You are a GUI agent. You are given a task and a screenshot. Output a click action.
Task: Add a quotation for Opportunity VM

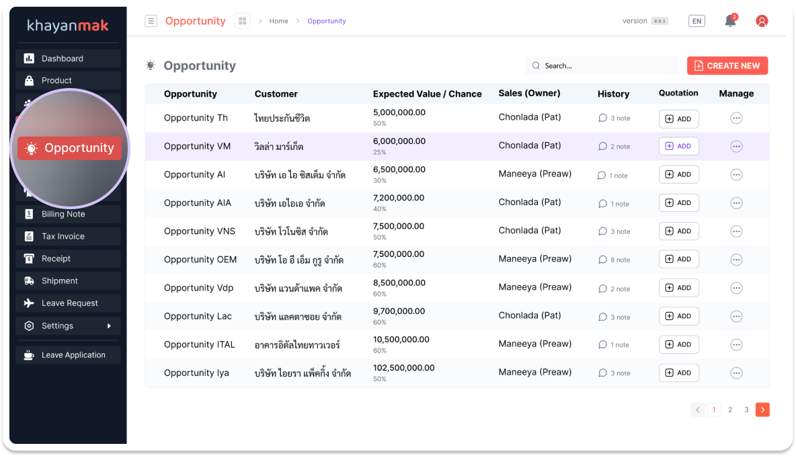(x=678, y=146)
